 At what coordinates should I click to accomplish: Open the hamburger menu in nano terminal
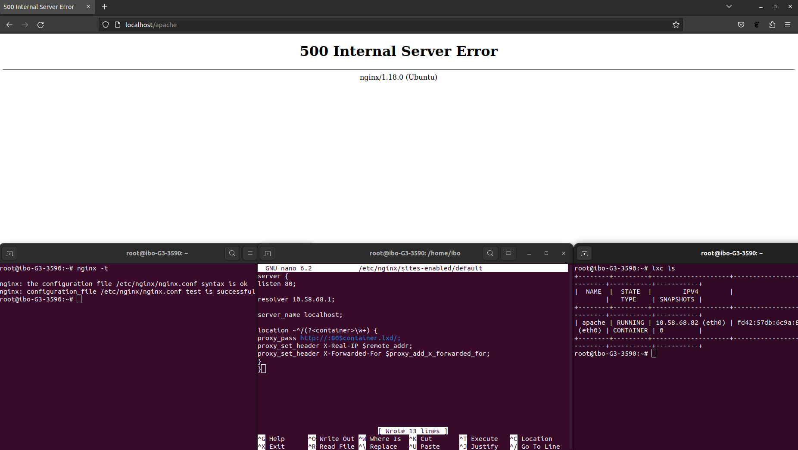[x=508, y=253]
